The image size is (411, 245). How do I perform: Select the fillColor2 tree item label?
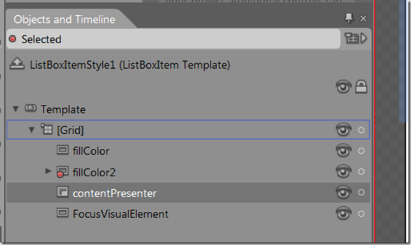point(94,172)
